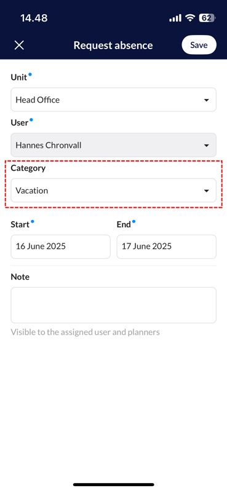Select the End date field 17 June 2025
227x491 pixels.
click(x=167, y=246)
